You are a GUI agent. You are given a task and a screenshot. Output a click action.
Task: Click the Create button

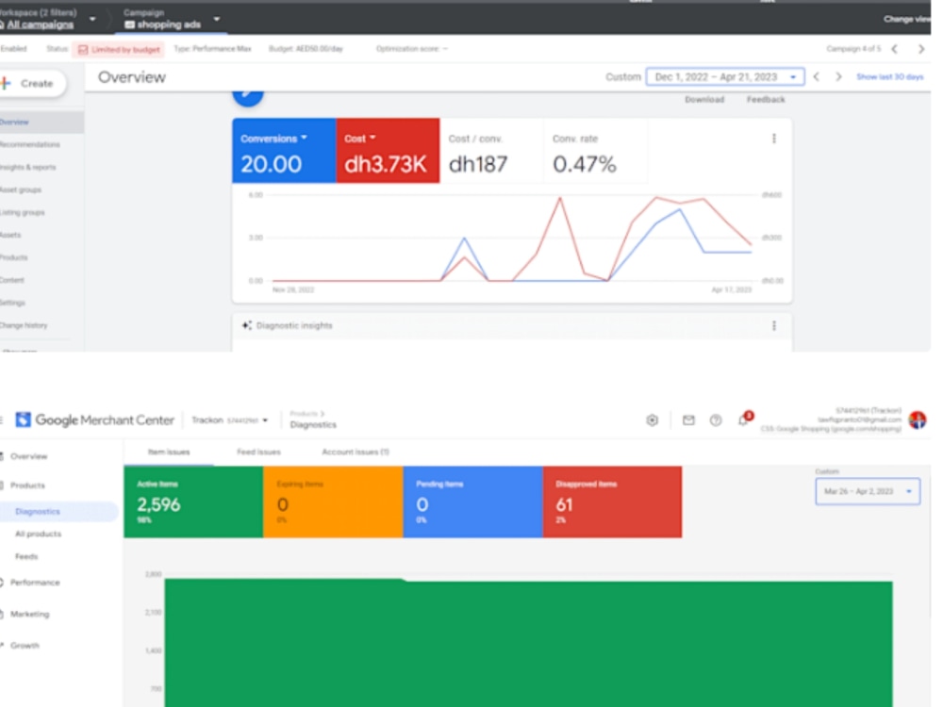[x=33, y=84]
